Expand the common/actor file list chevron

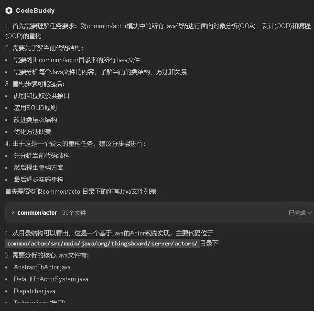click(x=12, y=213)
